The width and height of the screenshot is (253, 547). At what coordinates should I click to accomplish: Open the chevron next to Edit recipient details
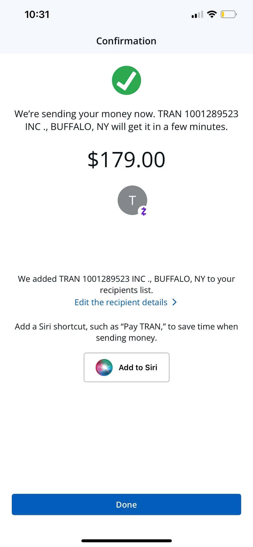tap(174, 302)
